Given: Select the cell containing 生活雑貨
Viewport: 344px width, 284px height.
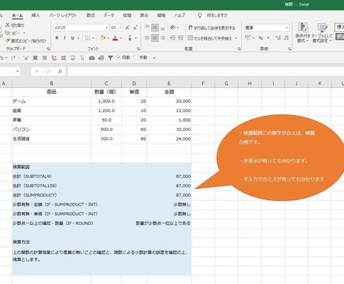Looking at the screenshot, I should click(52, 139).
